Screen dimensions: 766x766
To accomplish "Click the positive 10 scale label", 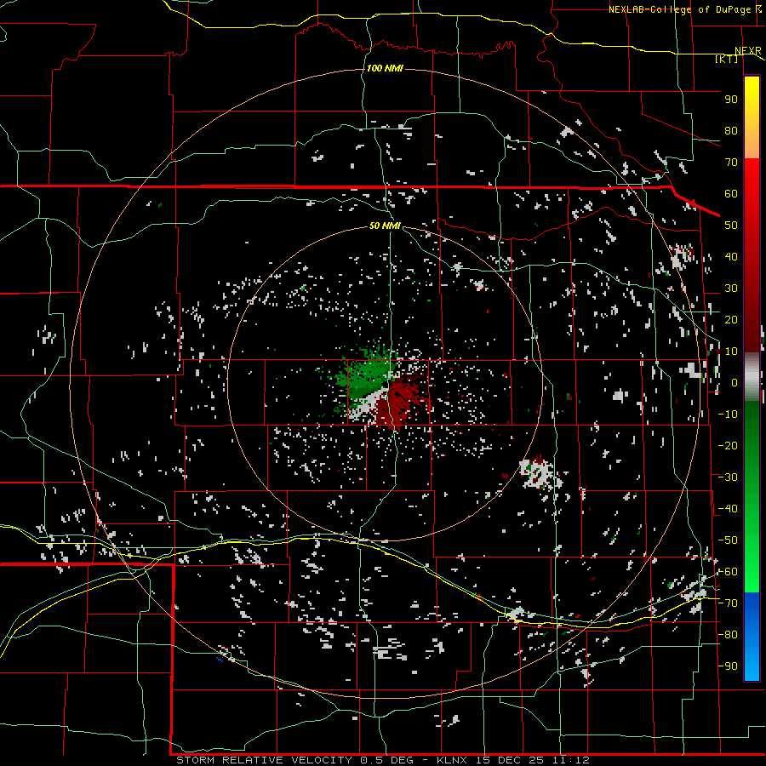I will pyautogui.click(x=731, y=352).
